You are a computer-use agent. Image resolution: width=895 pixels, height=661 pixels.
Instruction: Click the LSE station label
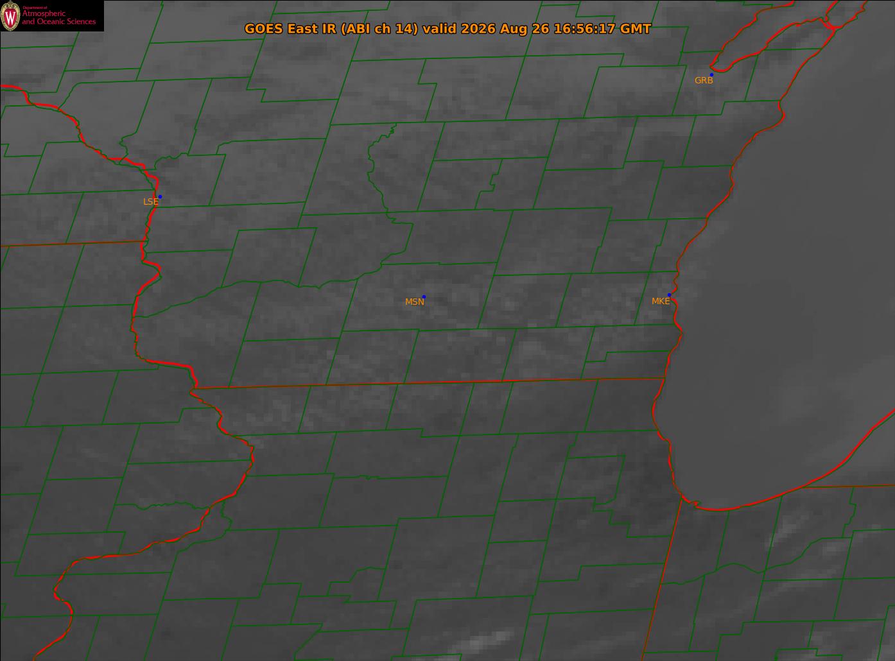click(x=150, y=202)
